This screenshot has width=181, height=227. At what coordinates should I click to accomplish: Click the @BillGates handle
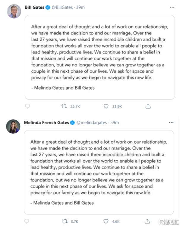(x=62, y=7)
